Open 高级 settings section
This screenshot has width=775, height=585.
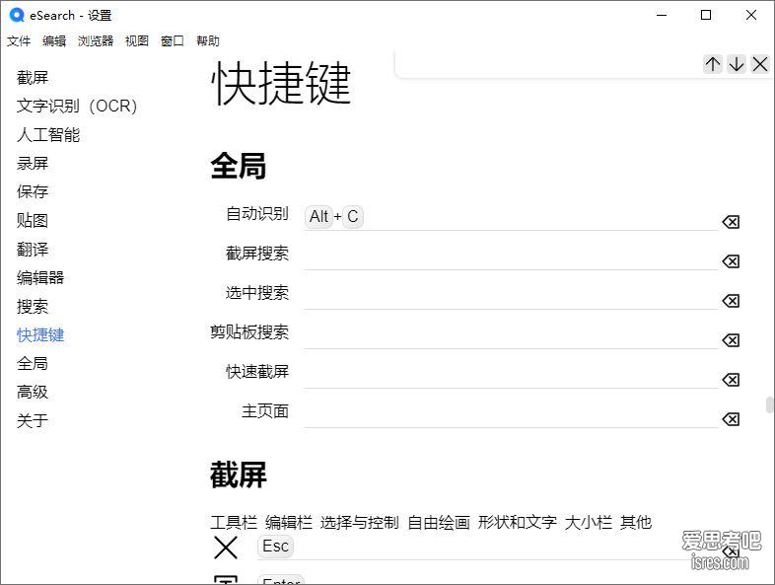pyautogui.click(x=33, y=393)
